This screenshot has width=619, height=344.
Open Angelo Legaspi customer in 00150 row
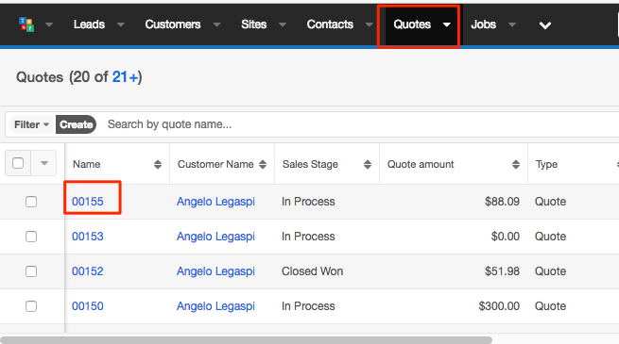(215, 306)
